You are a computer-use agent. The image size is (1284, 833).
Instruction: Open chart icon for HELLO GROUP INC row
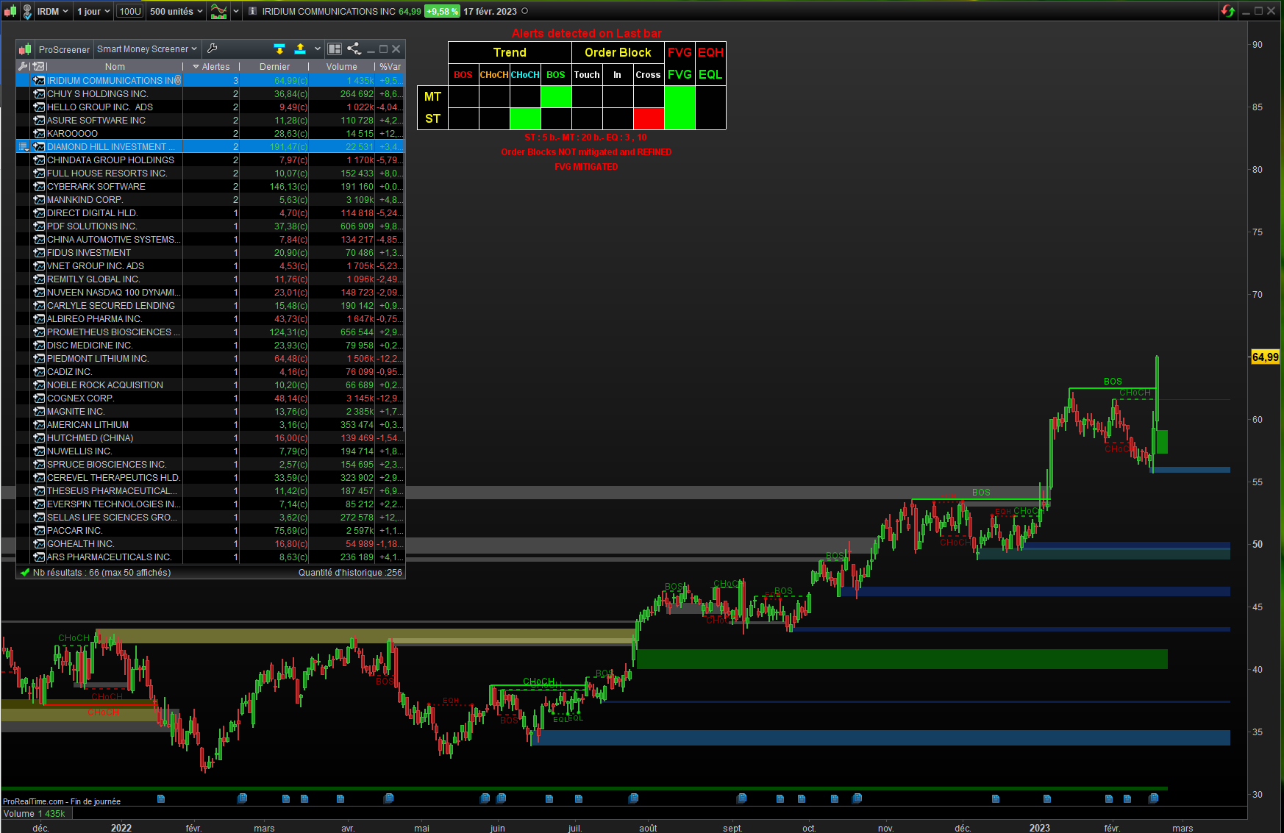[40, 107]
